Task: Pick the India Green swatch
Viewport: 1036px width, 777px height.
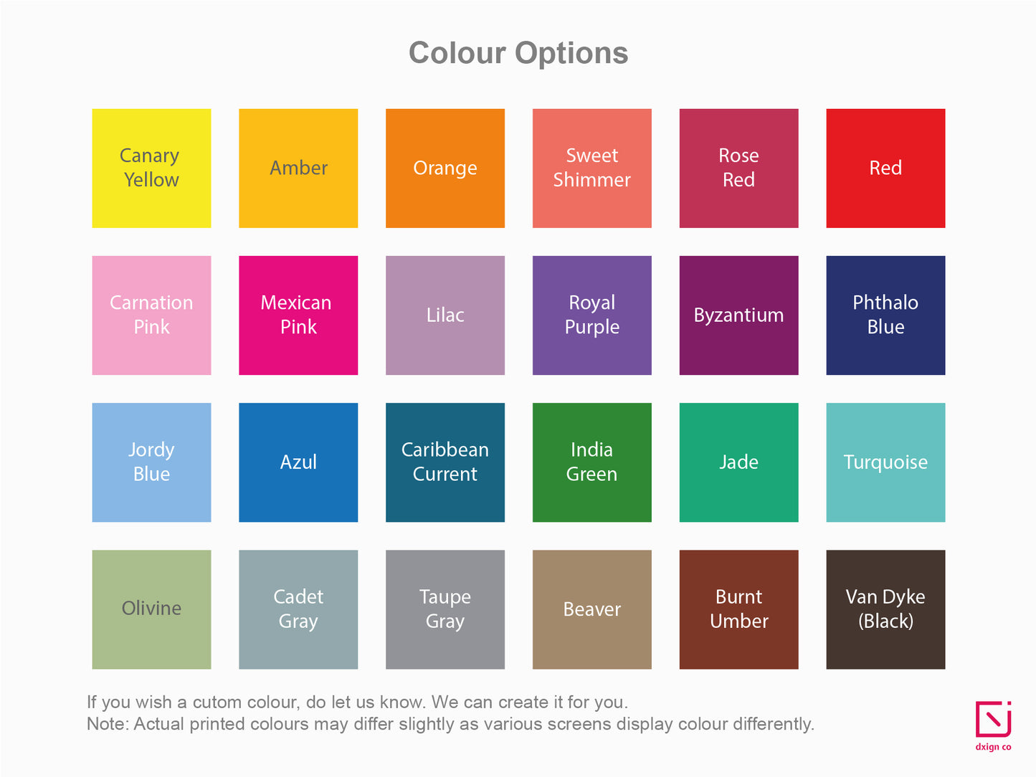Action: [x=592, y=462]
